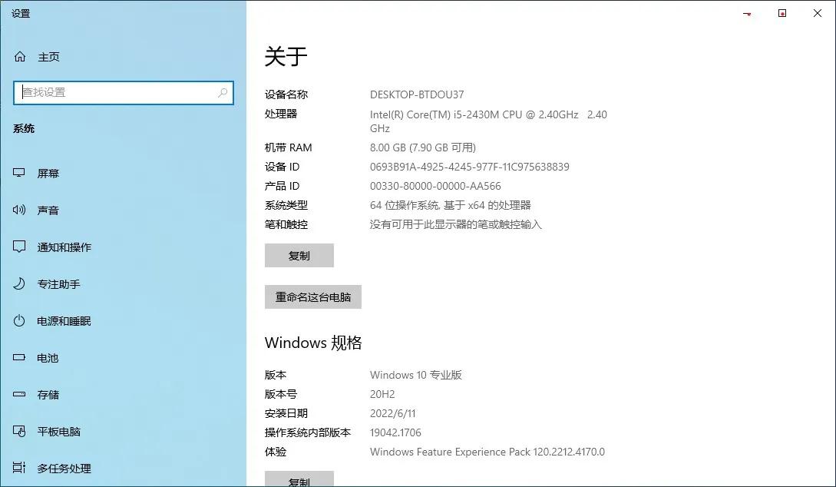Click the magnifier icon in the search box

[x=223, y=92]
